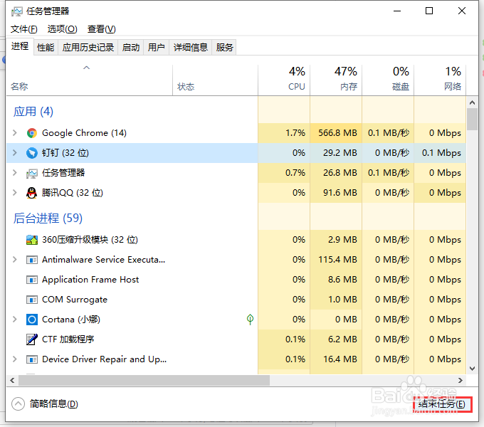Sort by the 名称 column header
484x427 pixels.
pyautogui.click(x=89, y=80)
